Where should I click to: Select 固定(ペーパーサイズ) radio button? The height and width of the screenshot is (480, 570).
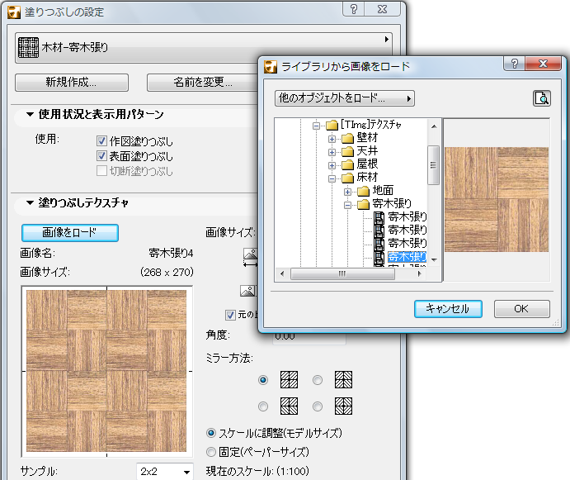(211, 452)
